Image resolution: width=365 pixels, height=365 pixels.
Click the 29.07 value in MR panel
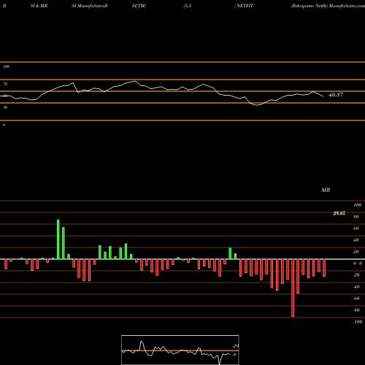click(x=339, y=213)
